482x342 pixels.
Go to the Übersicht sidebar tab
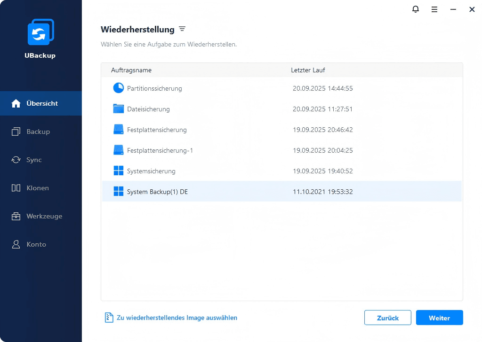(x=41, y=103)
